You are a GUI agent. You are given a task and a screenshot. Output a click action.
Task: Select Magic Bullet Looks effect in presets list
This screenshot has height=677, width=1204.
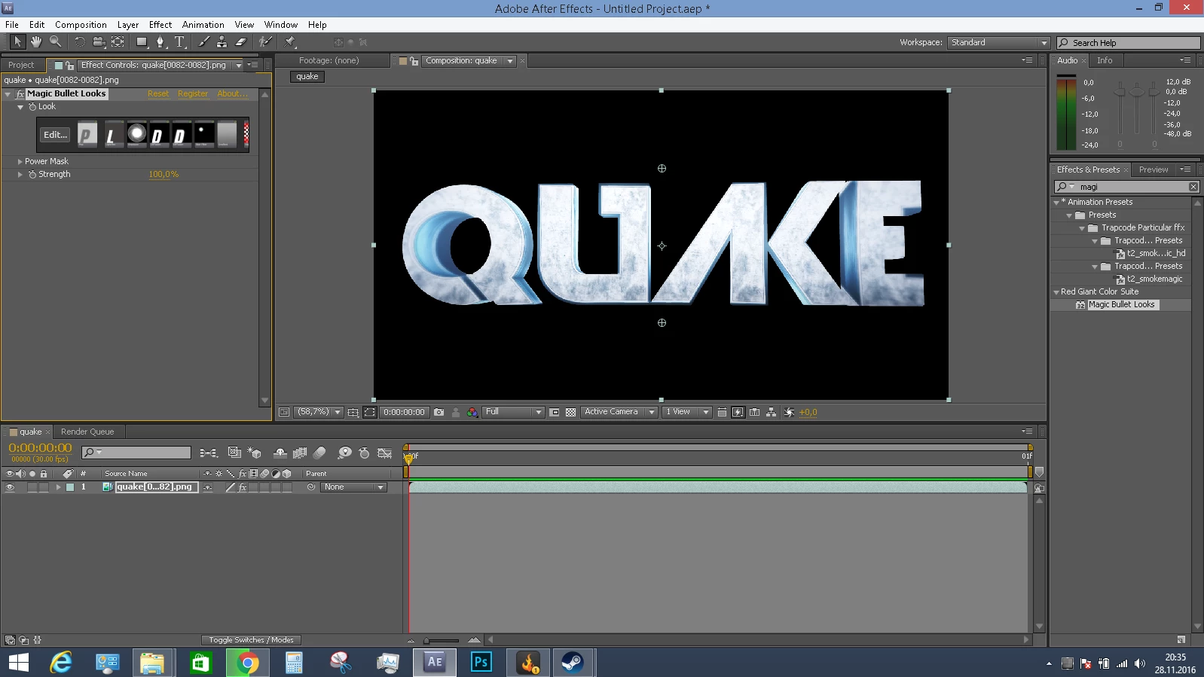coord(1121,304)
